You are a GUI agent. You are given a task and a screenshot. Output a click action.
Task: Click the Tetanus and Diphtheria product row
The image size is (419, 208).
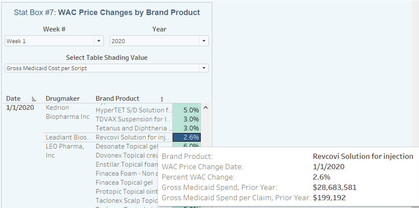pyautogui.click(x=133, y=128)
